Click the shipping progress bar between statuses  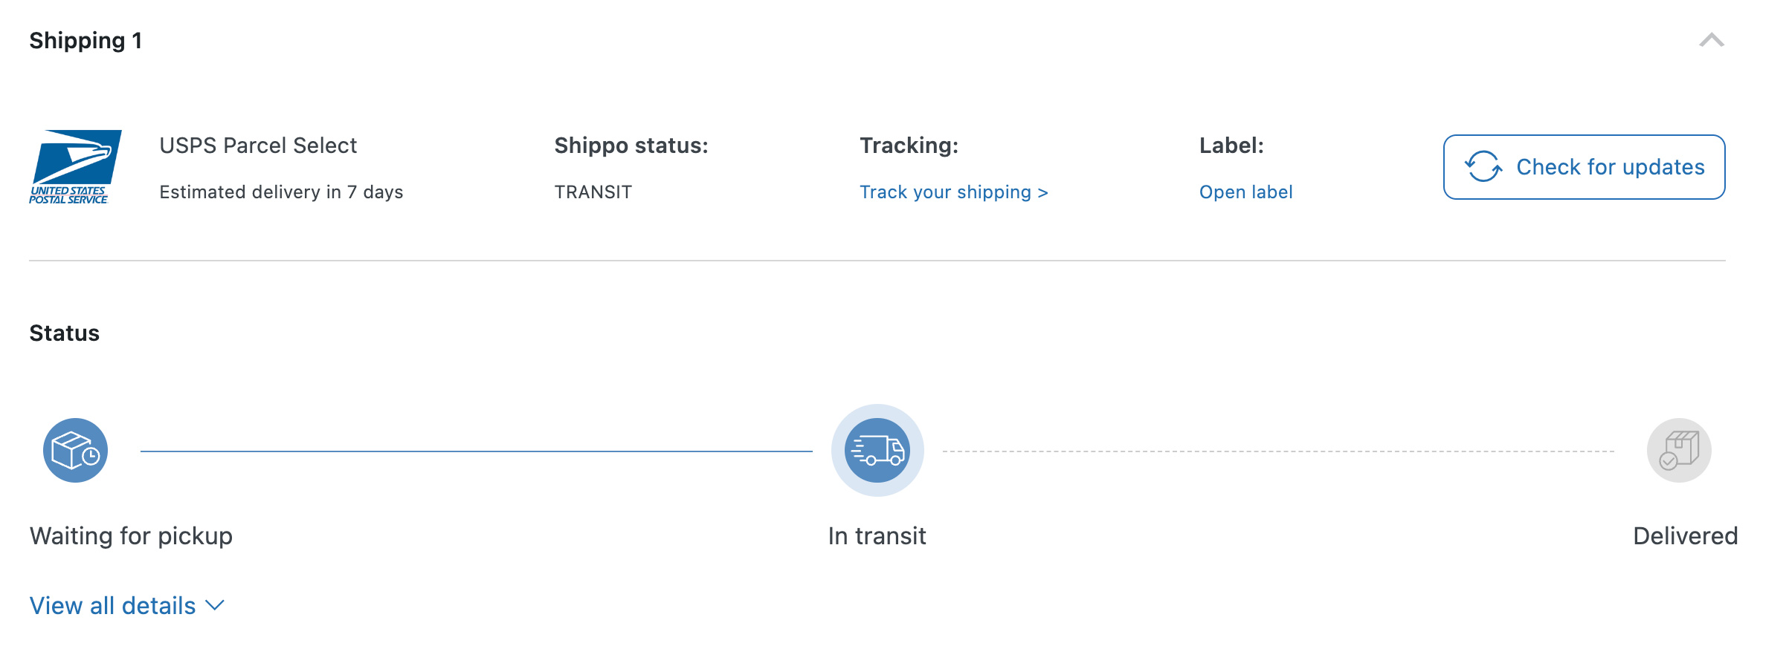(x=476, y=449)
